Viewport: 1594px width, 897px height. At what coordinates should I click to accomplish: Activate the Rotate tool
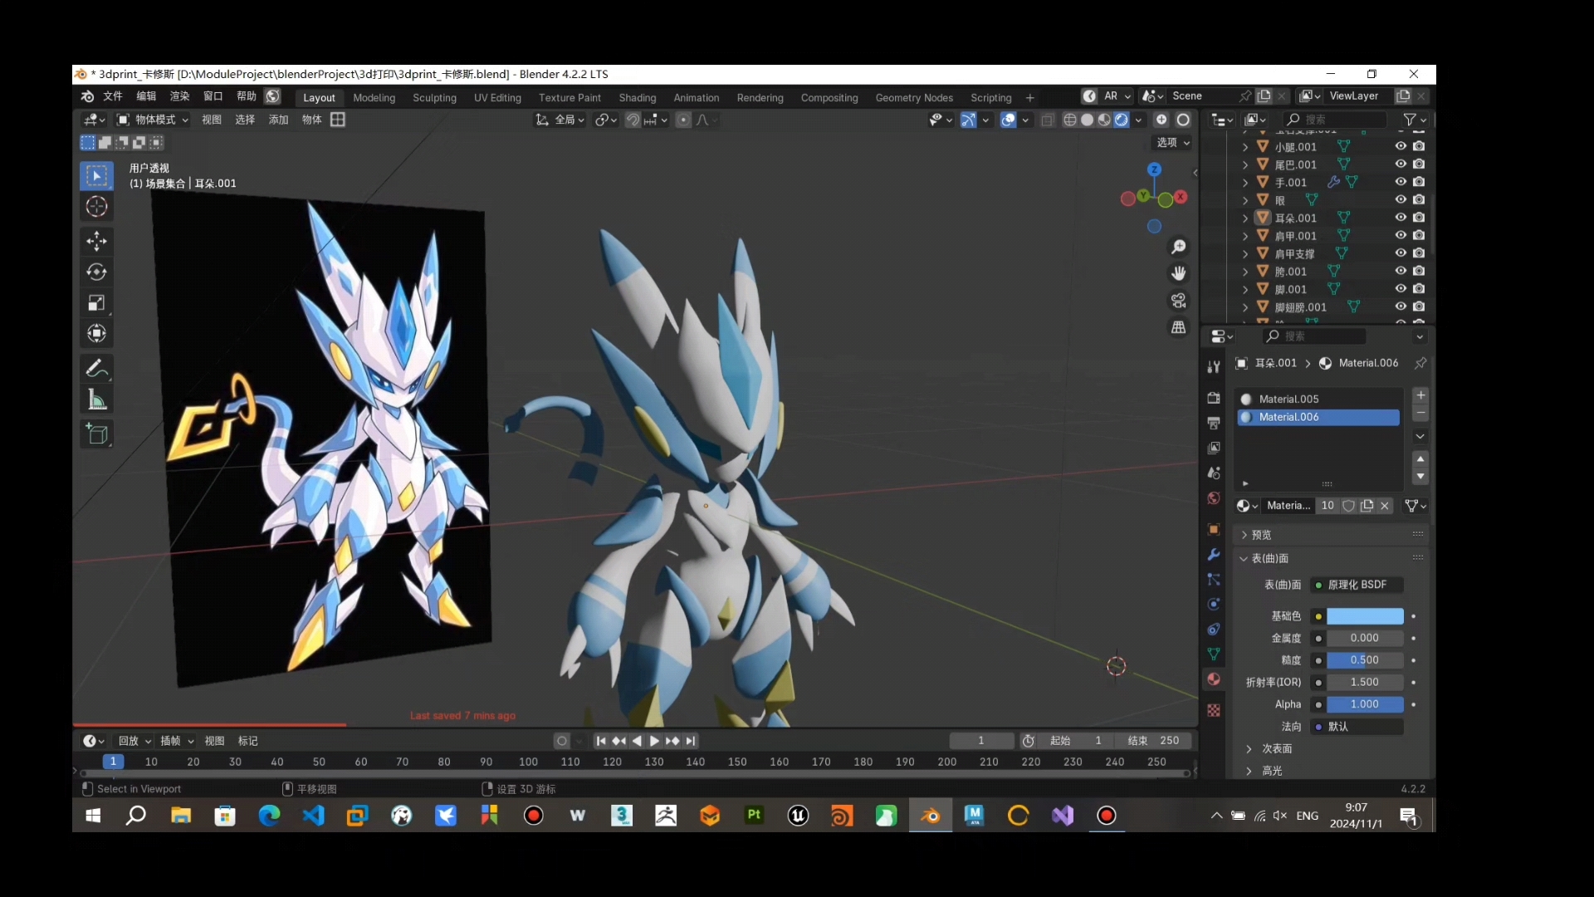[97, 272]
